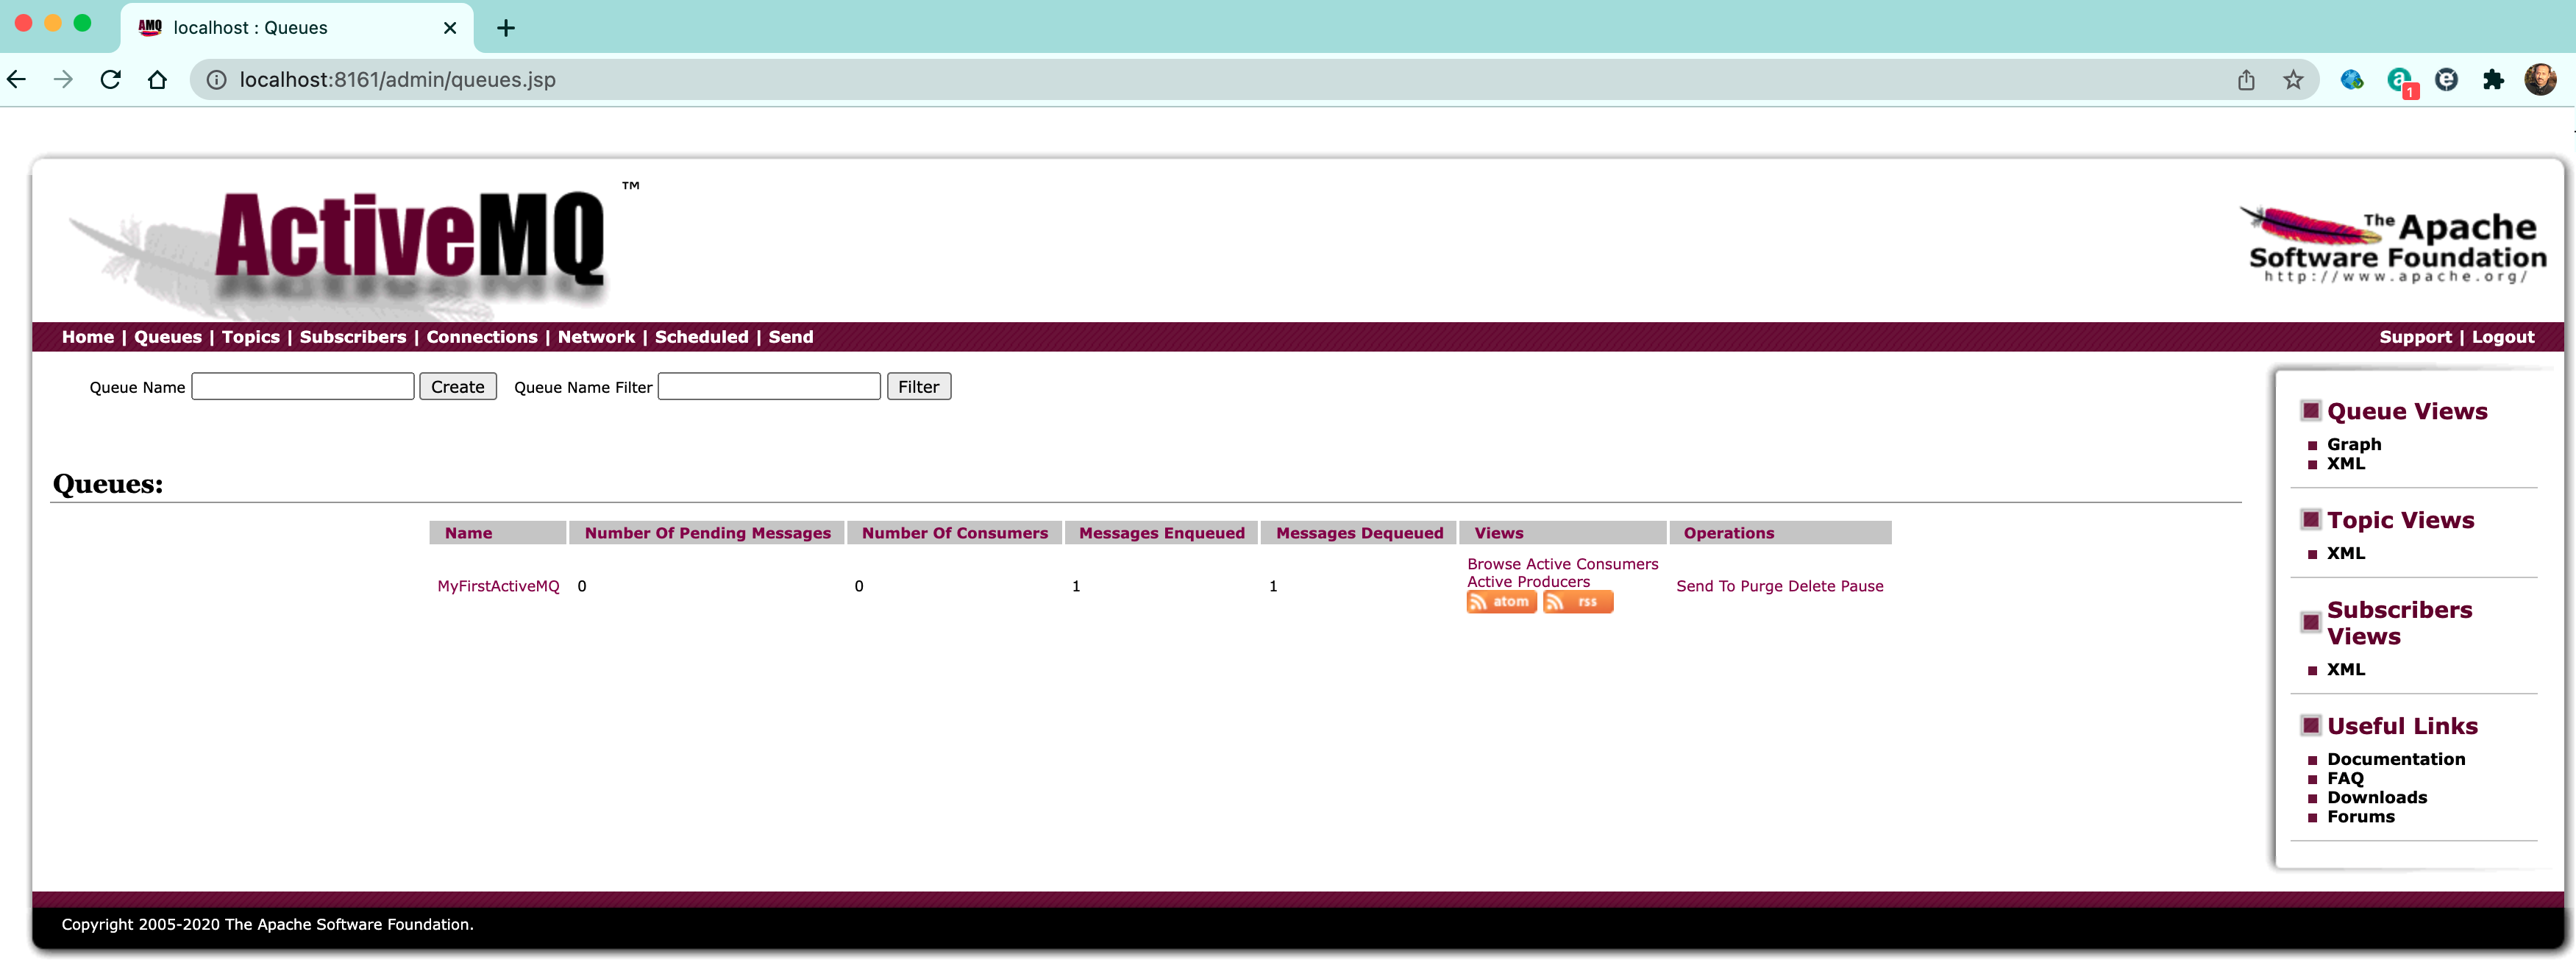Click the Queue Name input field

pos(302,386)
